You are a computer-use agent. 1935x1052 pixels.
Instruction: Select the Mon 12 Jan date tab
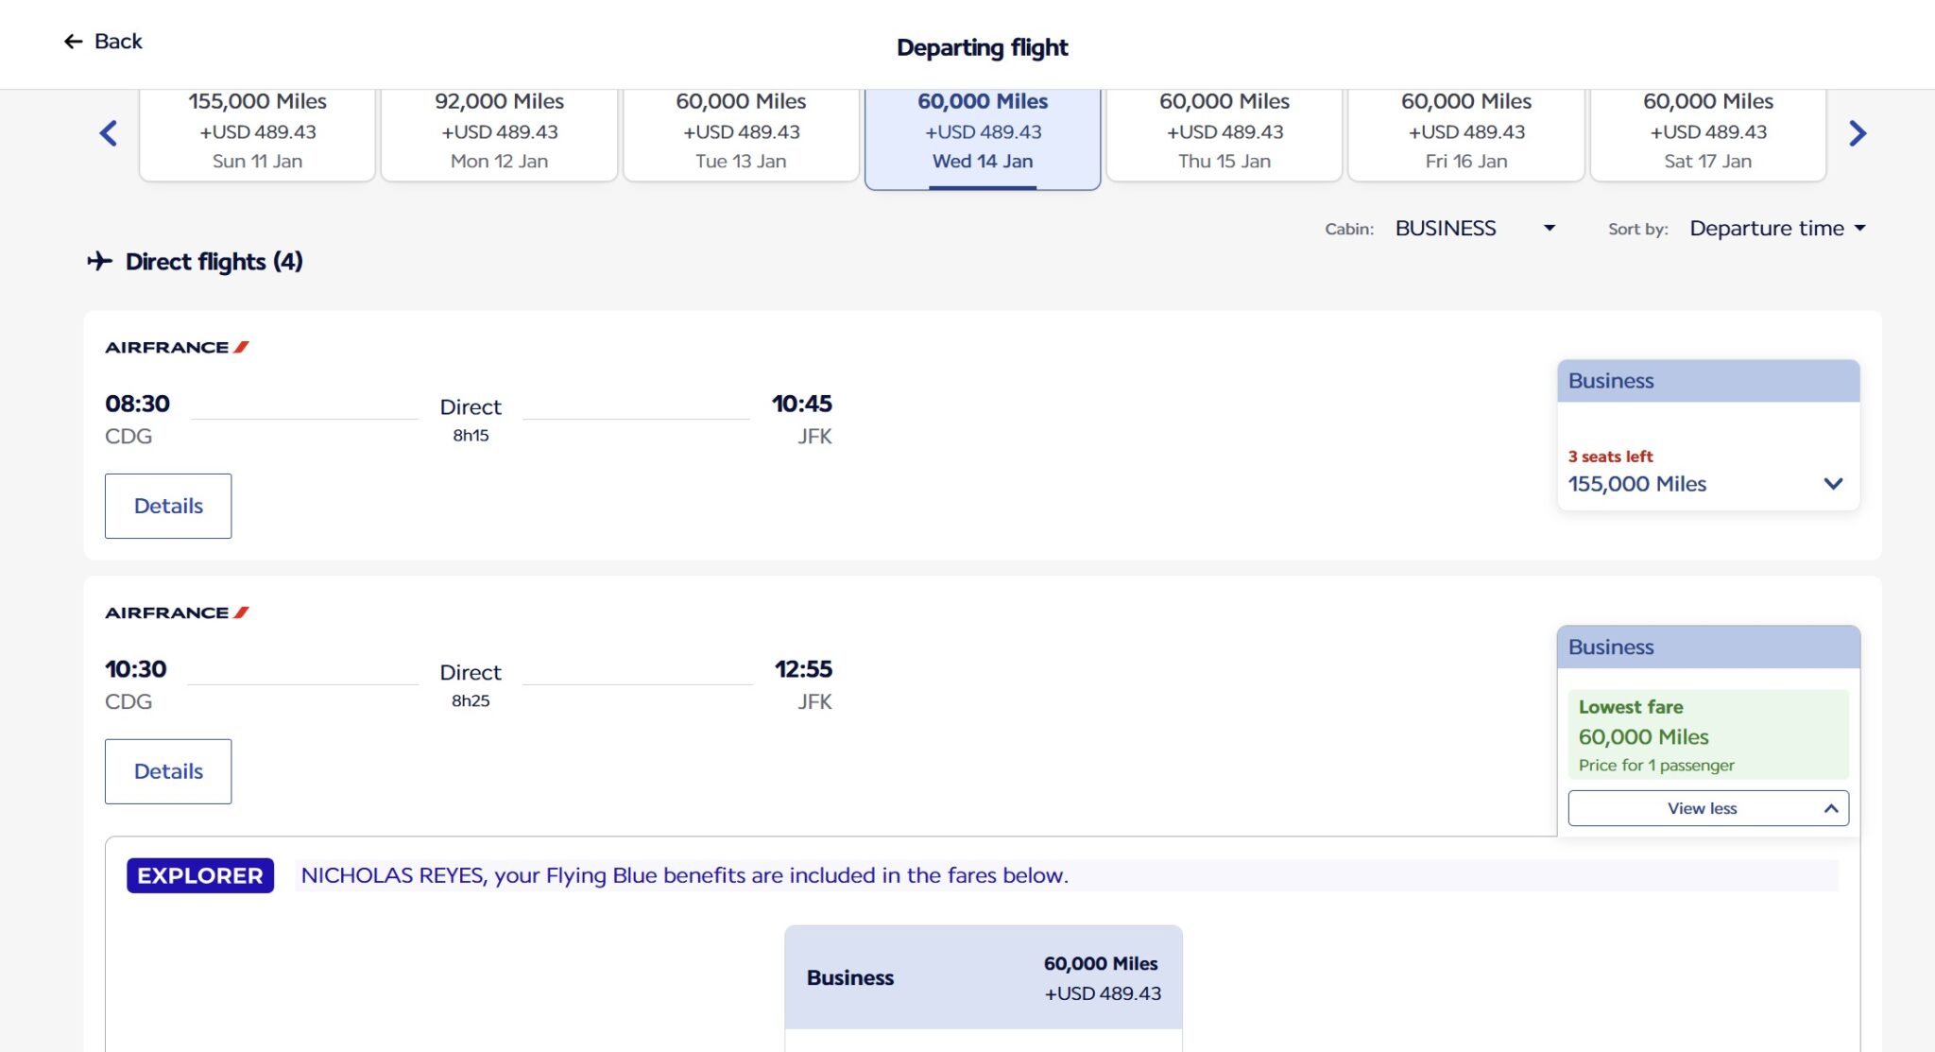[x=499, y=132]
